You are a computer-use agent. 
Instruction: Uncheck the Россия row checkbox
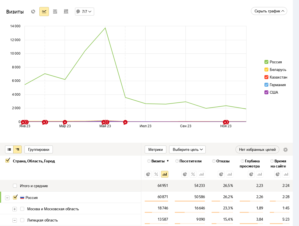(15, 197)
